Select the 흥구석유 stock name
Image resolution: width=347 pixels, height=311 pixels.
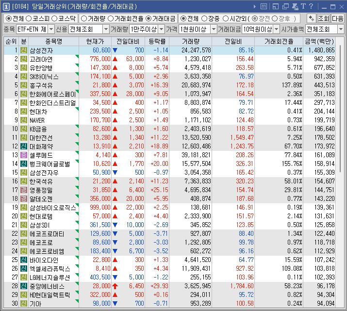click(x=41, y=85)
